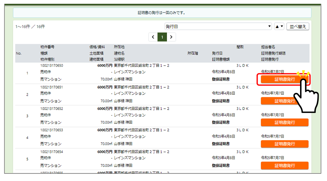Click property number 100213170654
Viewport: 327px width, 181px height.
coord(52,152)
